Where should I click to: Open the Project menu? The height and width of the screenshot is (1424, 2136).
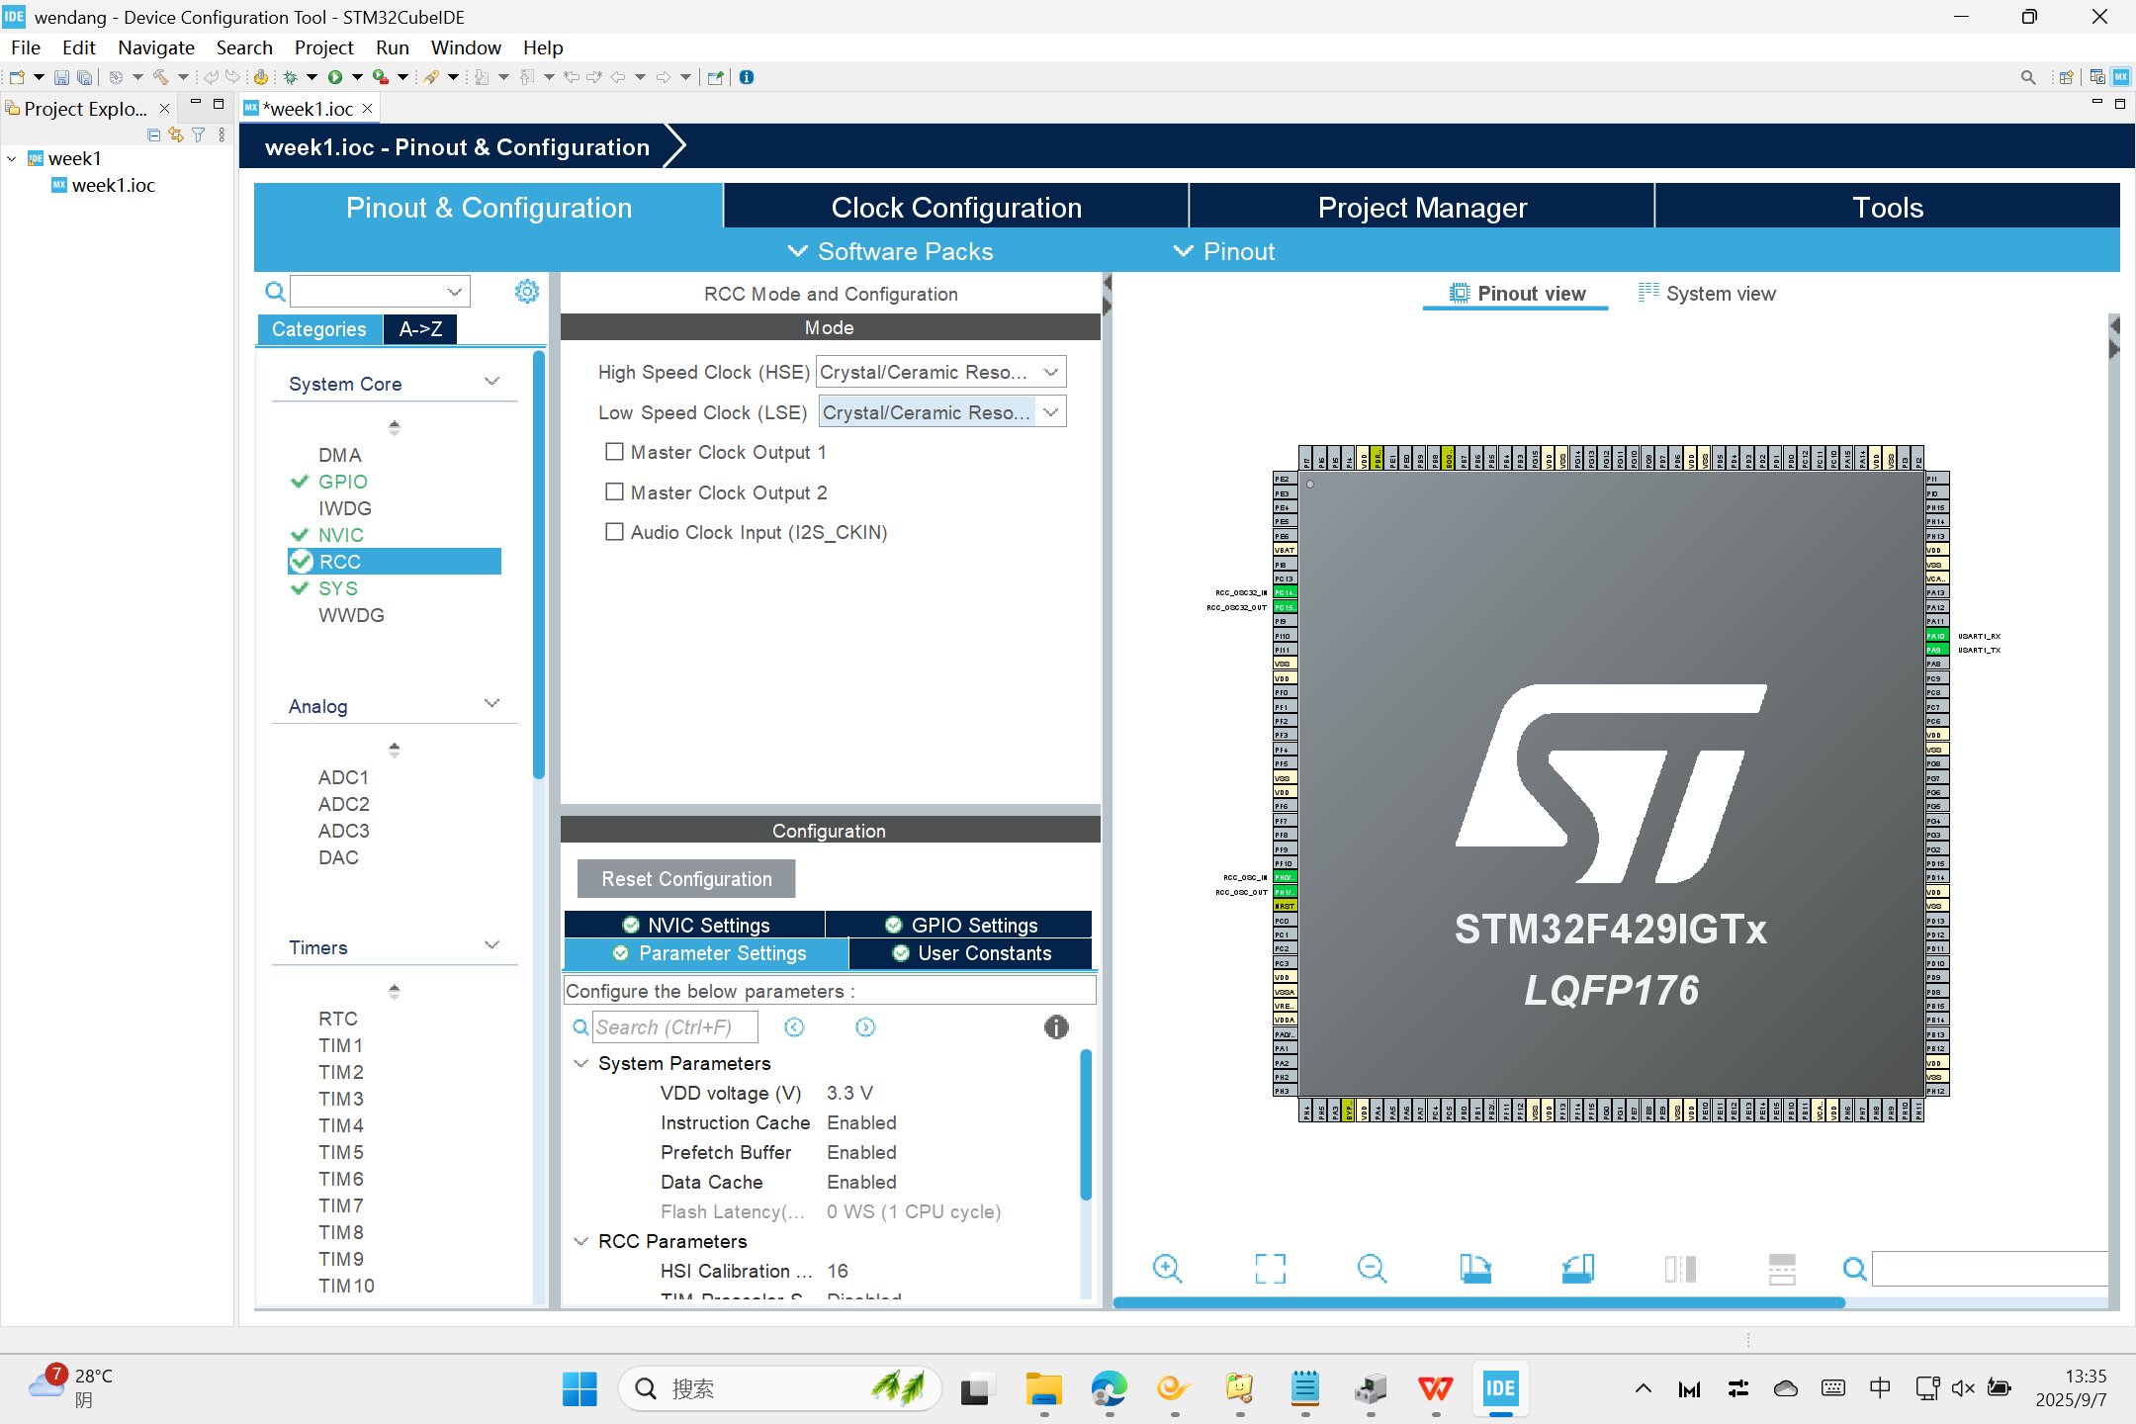[x=323, y=47]
